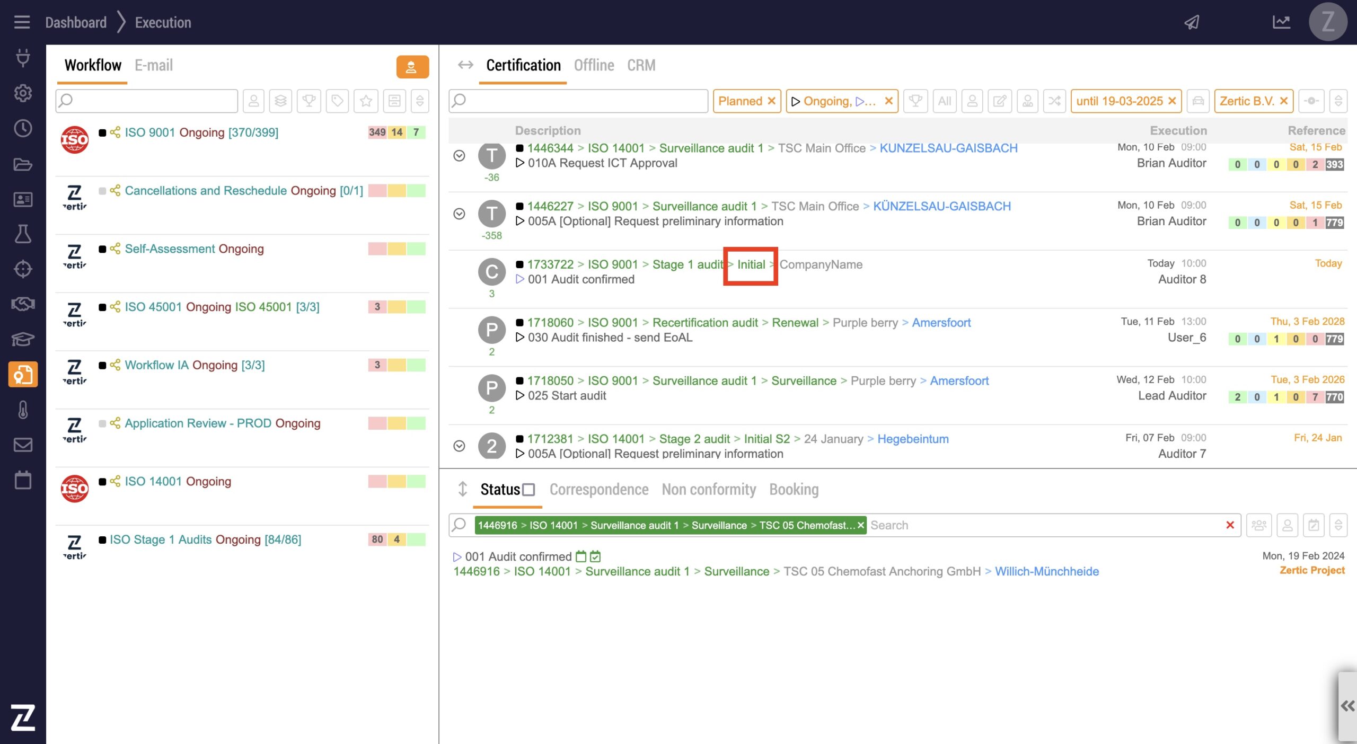
Task: Expand the row 1446227 ISO 9001 chevron
Action: pyautogui.click(x=459, y=214)
